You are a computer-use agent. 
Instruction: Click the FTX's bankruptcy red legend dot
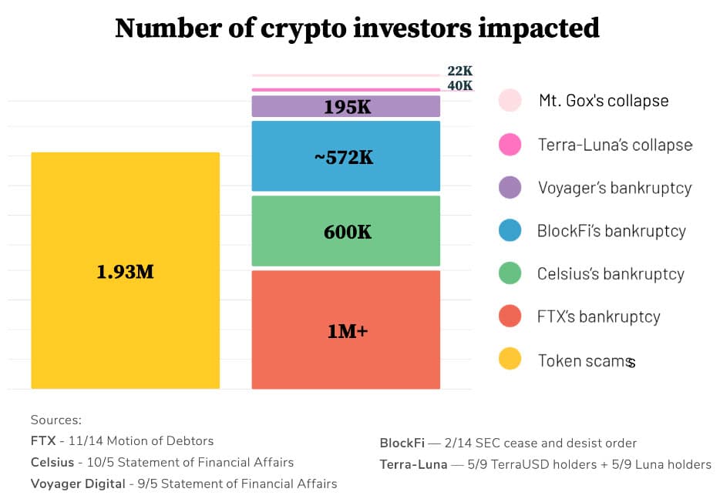[x=510, y=316]
